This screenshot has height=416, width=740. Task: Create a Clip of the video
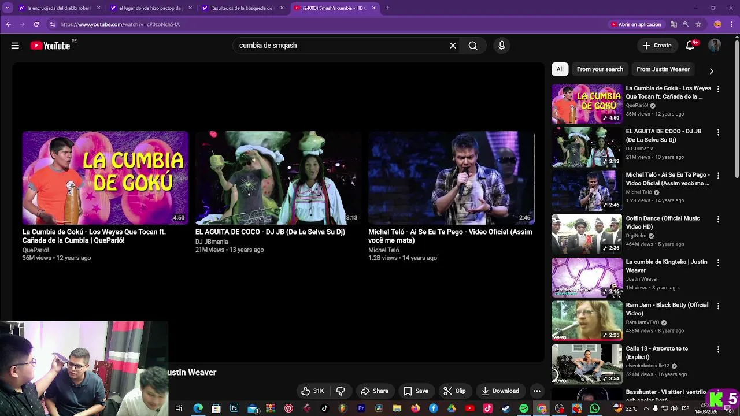click(x=455, y=391)
